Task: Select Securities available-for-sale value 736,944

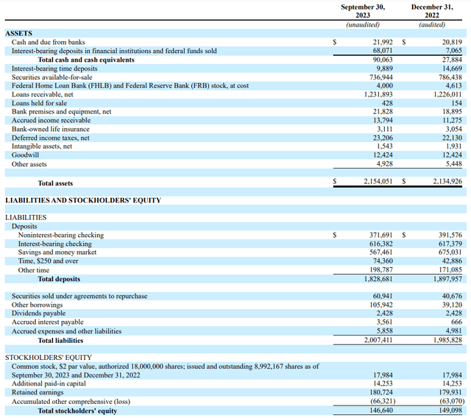Action: (x=381, y=77)
